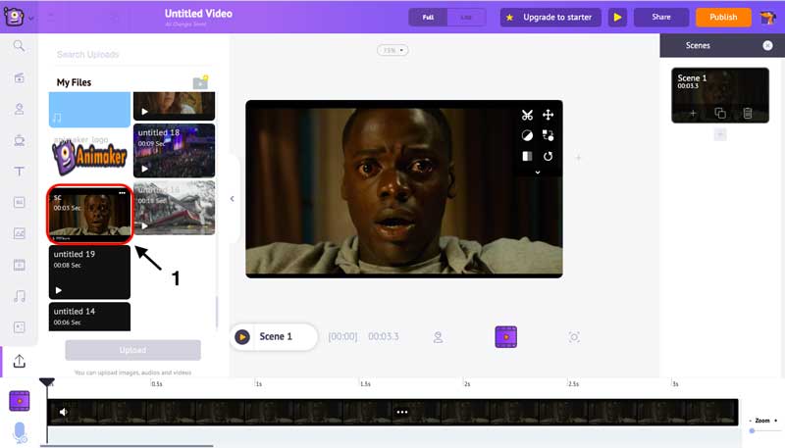Click the camera timeline icon
This screenshot has height=448, width=785.
[574, 337]
